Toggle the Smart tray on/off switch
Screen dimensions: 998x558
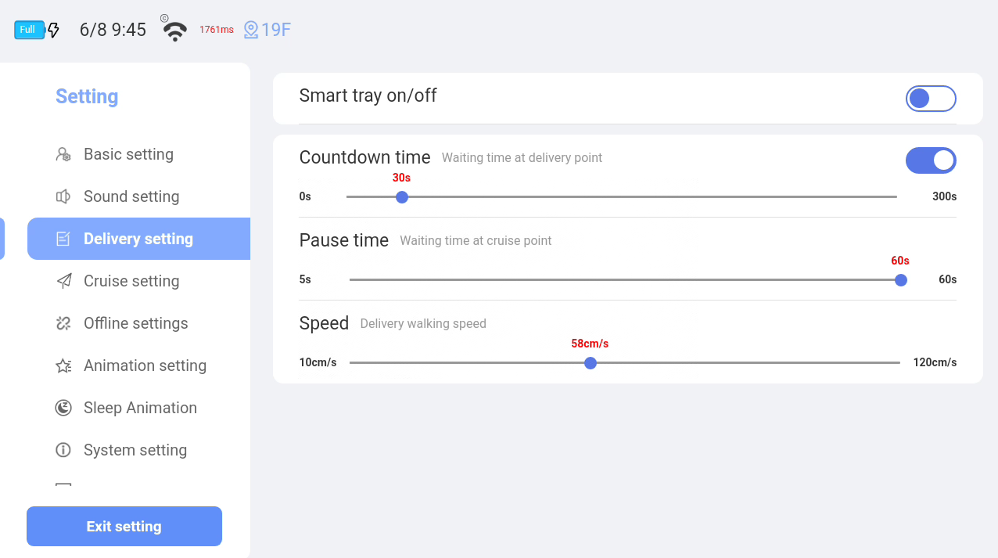tap(931, 99)
